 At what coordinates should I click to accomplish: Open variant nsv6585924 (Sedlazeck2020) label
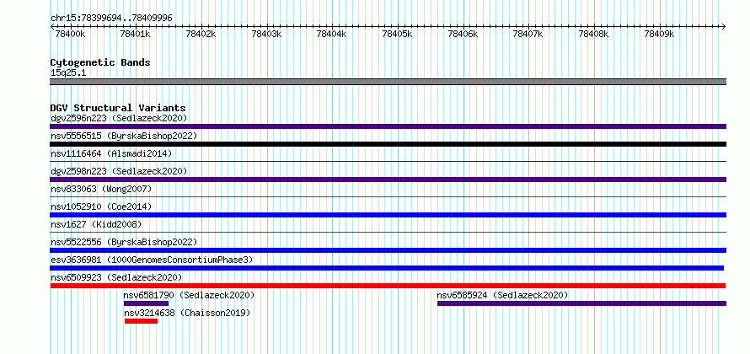point(503,295)
